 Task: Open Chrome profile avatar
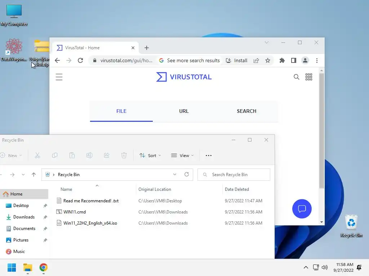pos(305,60)
